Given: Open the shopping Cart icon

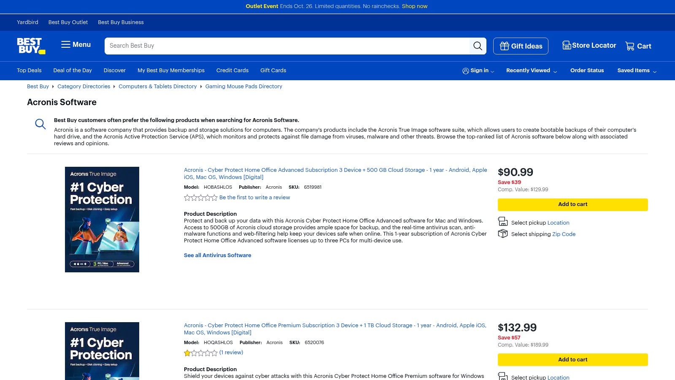Looking at the screenshot, I should pos(630,46).
